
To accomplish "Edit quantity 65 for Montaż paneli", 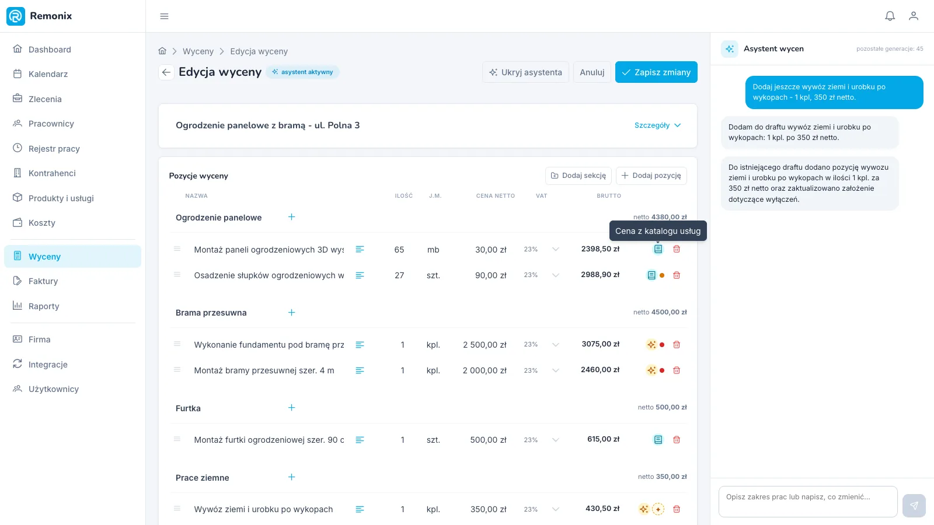I will (x=399, y=250).
